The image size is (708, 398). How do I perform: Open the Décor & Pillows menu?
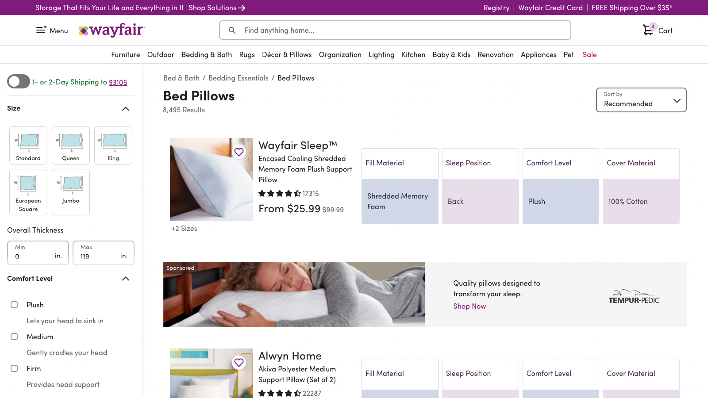(x=287, y=54)
